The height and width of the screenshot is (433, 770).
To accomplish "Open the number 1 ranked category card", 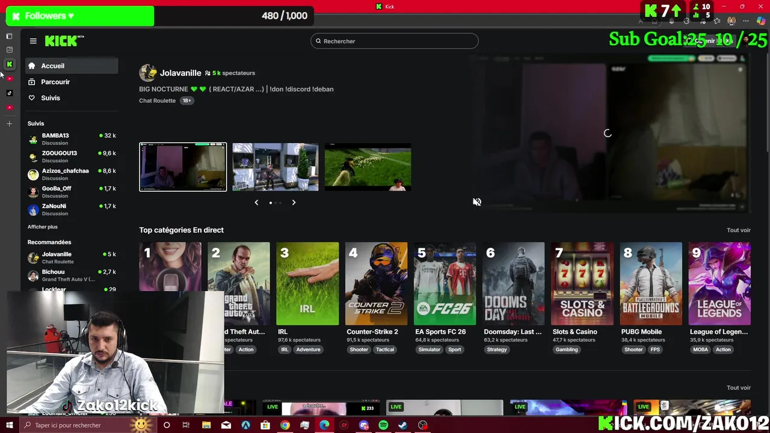I will point(170,268).
